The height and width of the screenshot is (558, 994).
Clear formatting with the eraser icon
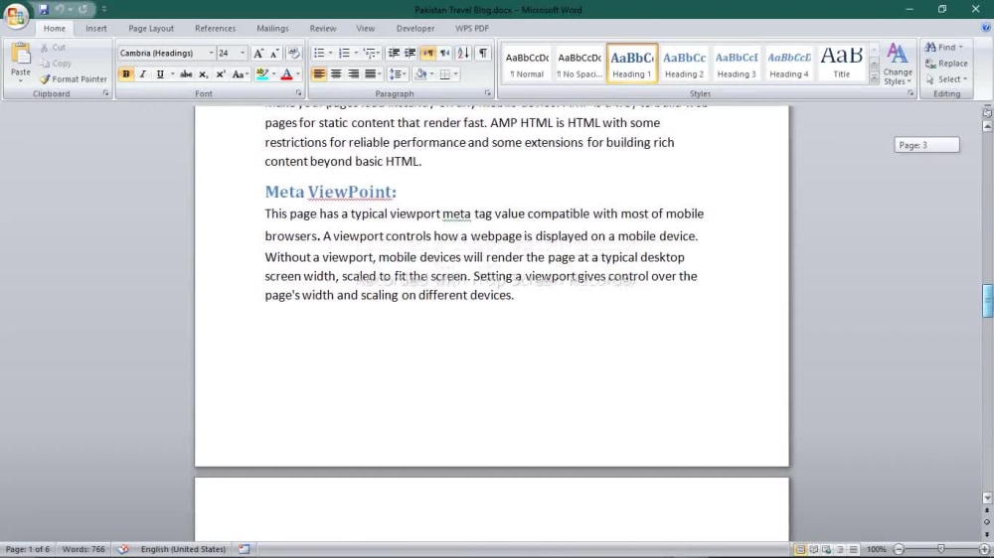[293, 54]
